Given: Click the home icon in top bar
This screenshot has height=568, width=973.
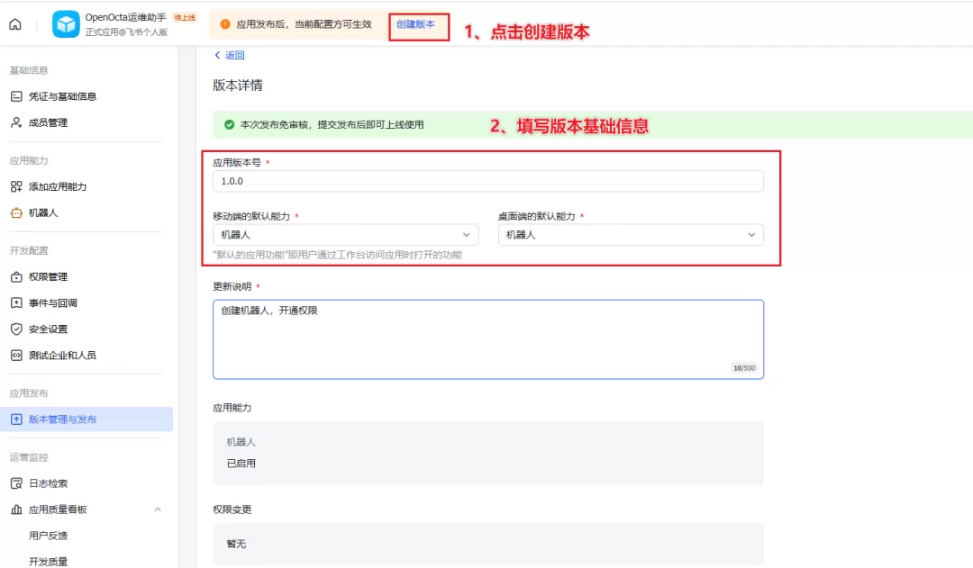Looking at the screenshot, I should tap(15, 24).
